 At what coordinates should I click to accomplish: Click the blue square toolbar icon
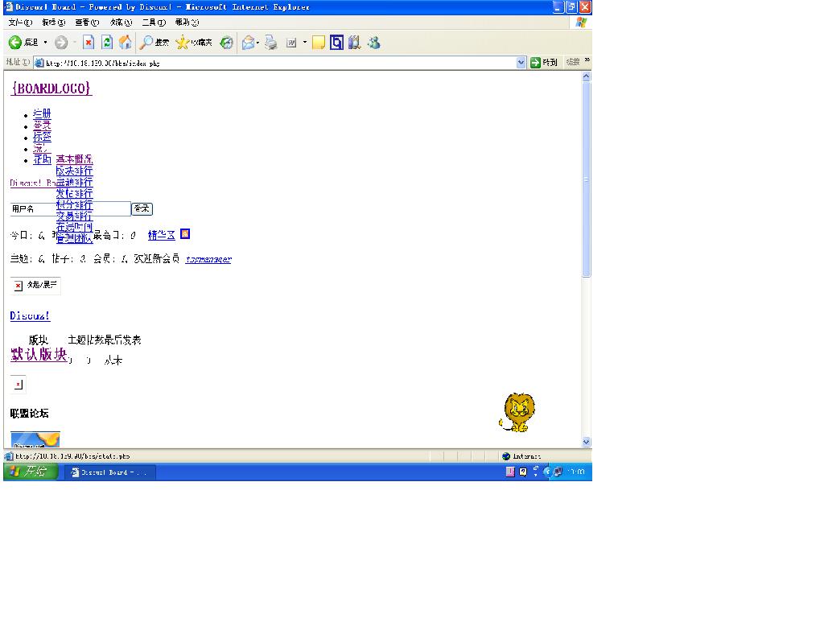tap(336, 43)
